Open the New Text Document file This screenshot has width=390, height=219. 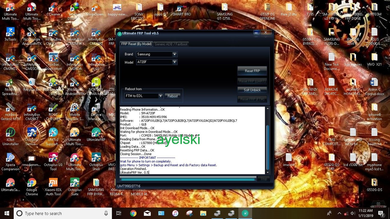[x=331, y=61]
